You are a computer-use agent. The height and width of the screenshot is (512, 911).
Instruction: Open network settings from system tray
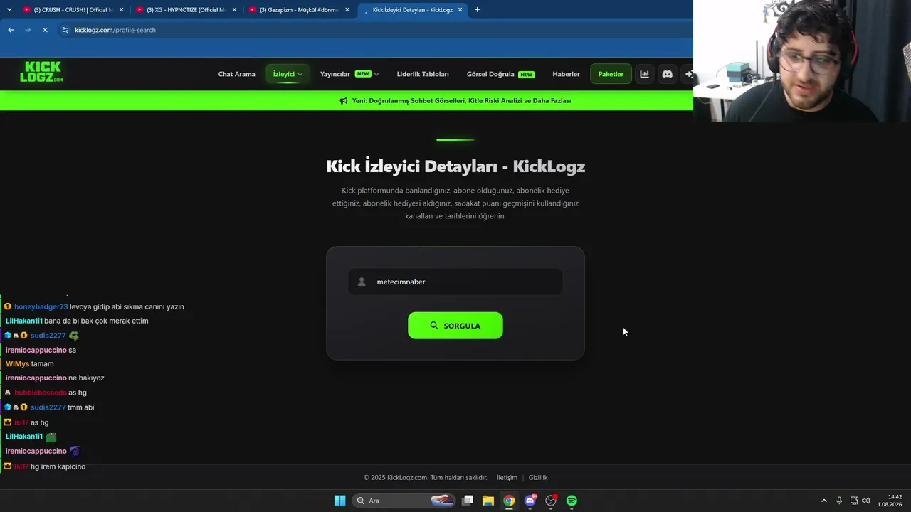854,501
